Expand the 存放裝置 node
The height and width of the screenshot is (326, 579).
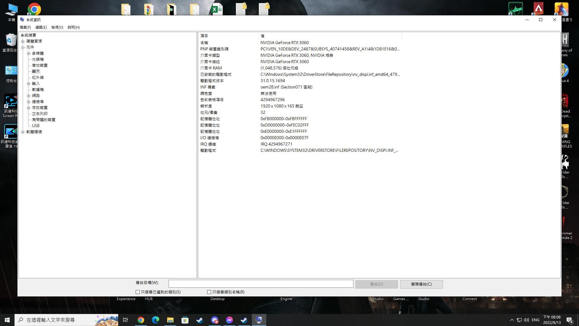click(x=29, y=108)
